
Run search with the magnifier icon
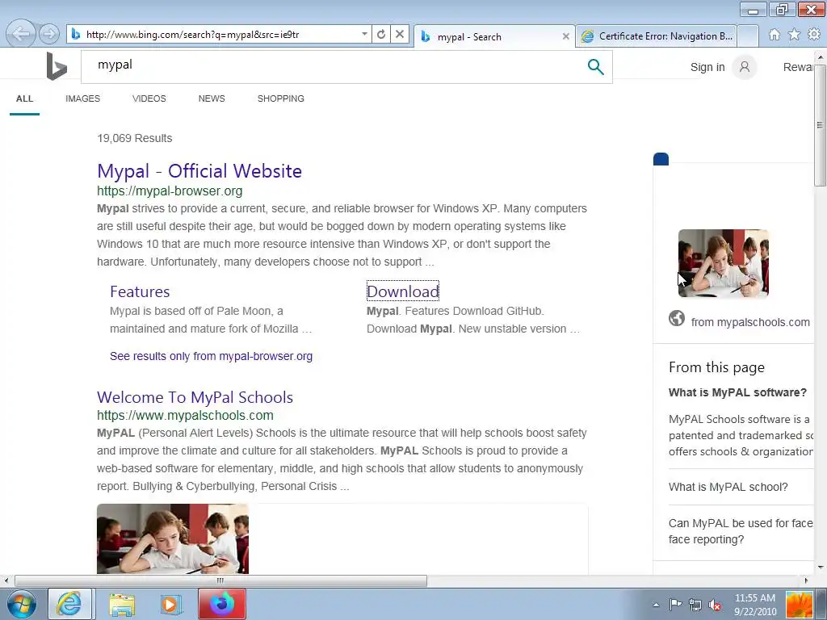(x=595, y=66)
